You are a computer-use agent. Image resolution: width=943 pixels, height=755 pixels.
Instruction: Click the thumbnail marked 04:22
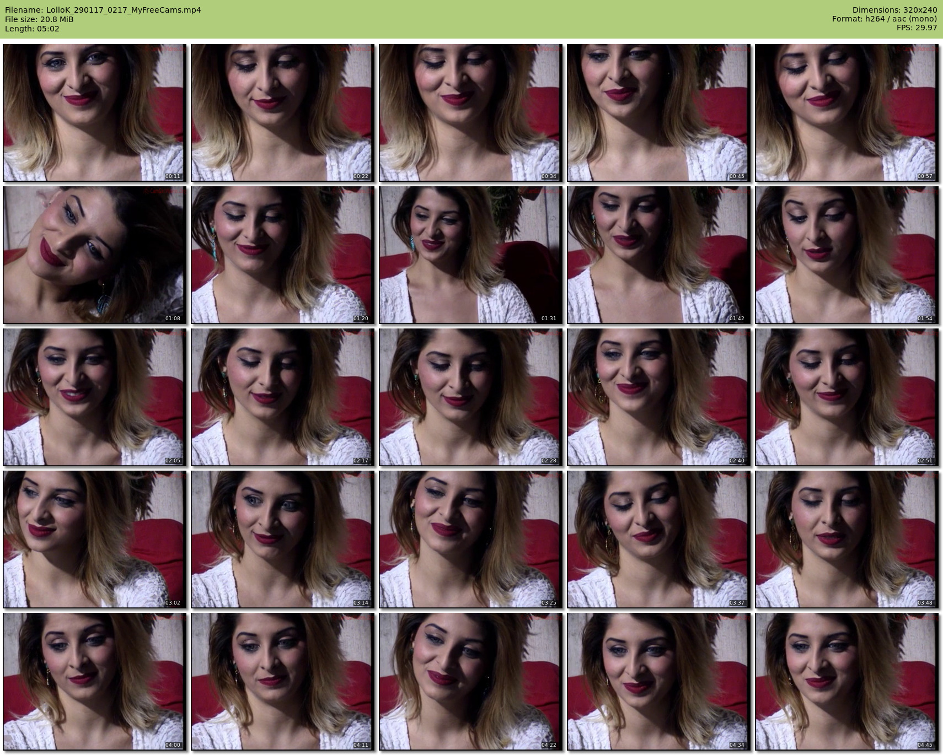click(x=470, y=682)
